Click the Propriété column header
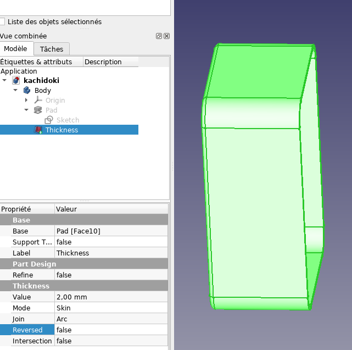Viewport: 352px width, 350px height. point(27,209)
